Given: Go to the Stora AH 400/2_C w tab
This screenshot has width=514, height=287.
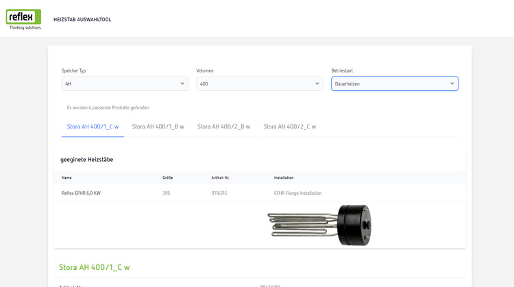Looking at the screenshot, I should point(289,126).
